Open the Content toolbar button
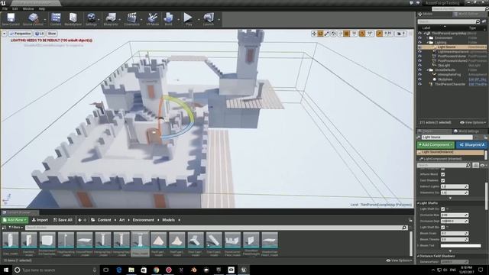Viewport: 489px width, 275px height. (x=56, y=18)
